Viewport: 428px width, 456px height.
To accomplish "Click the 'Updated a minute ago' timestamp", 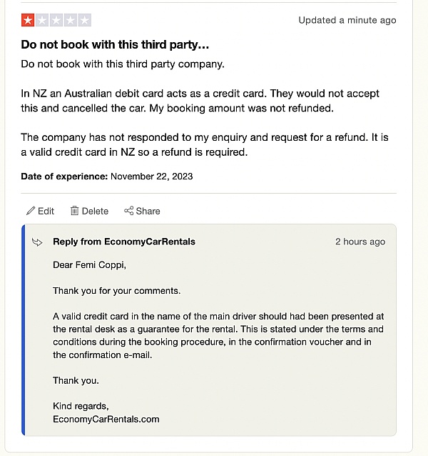I will click(x=347, y=20).
